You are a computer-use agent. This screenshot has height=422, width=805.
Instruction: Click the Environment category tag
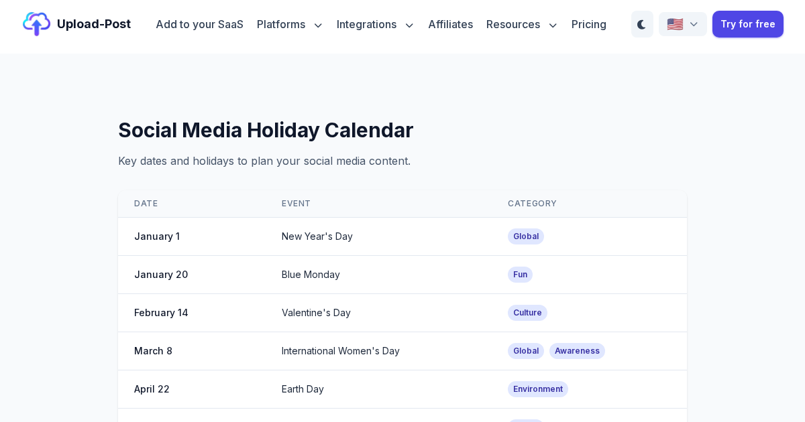click(x=538, y=389)
